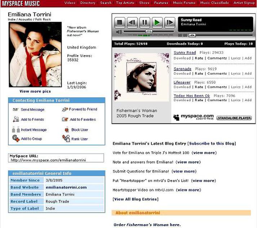Click View All Blog Entries link
Image resolution: width=257 pixels, height=228 pixels.
136,199
